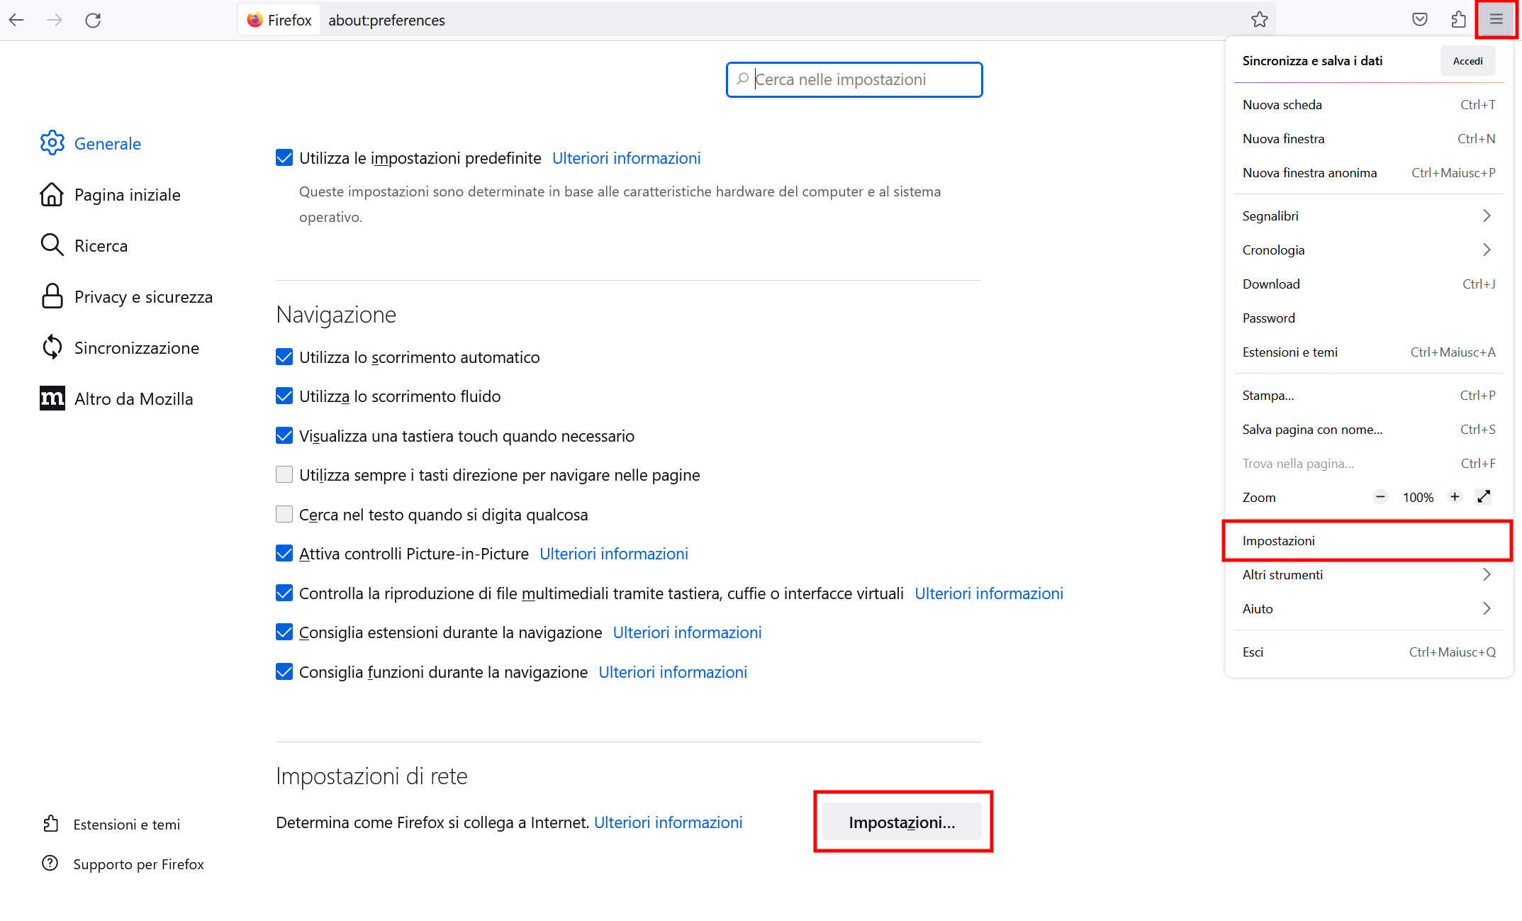1522x921 pixels.
Task: Open Ricerca settings with the magnifier icon
Action: [x=52, y=245]
